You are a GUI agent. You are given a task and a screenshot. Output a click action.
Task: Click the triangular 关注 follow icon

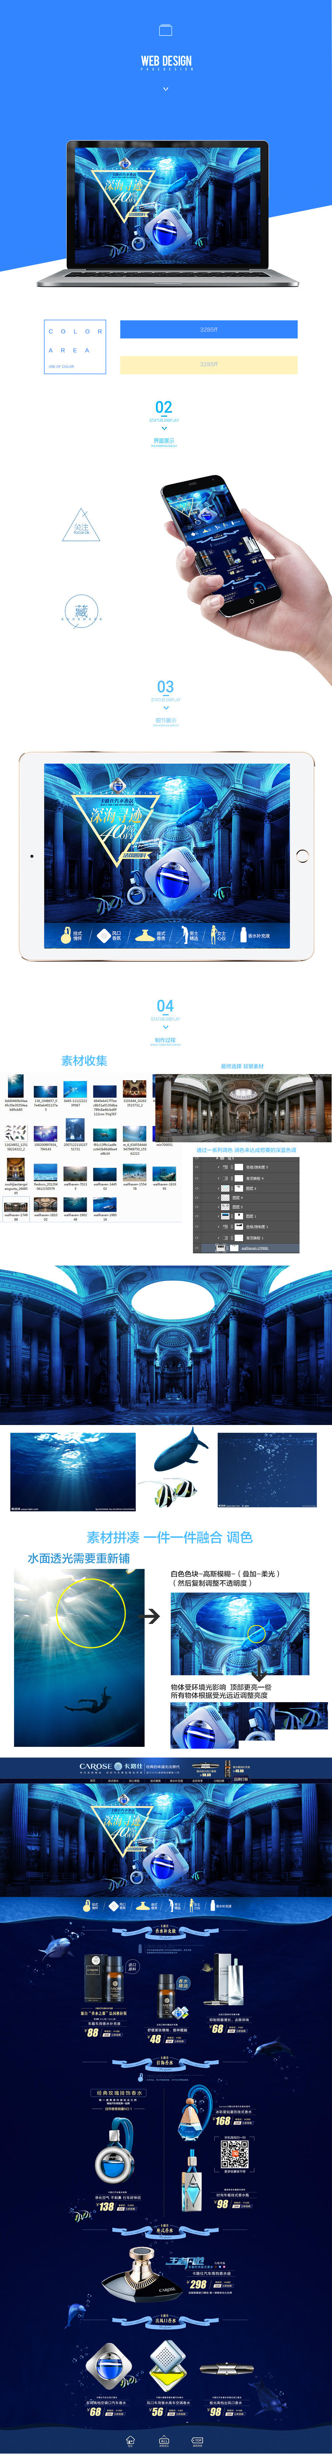coord(81,526)
